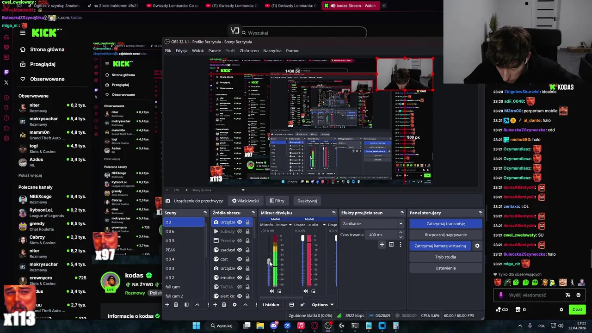
Task: Undock the Sceny panel icon
Action: (x=205, y=213)
